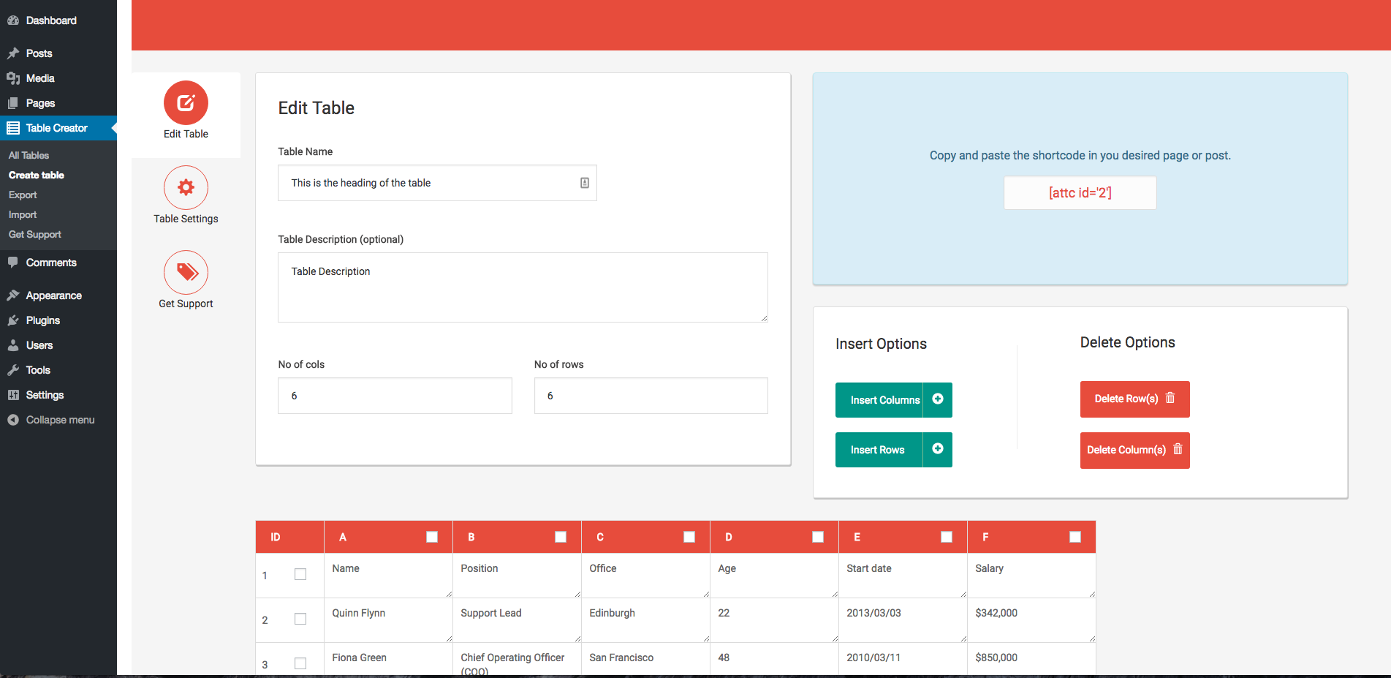Click the 'Quinn Flynn' cell
The image size is (1391, 678).
389,620
